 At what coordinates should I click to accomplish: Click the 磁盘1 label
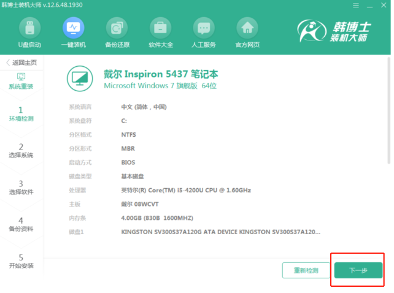(76, 232)
